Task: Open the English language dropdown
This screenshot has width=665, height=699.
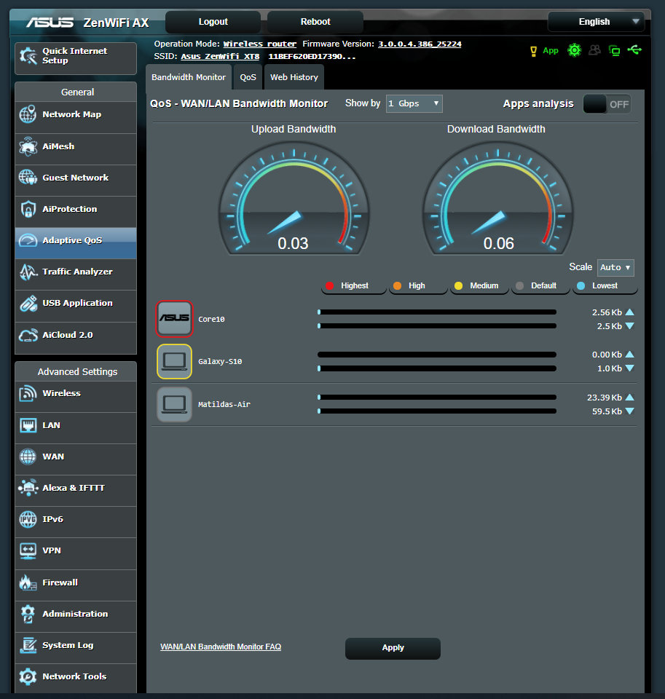Action: (x=597, y=22)
